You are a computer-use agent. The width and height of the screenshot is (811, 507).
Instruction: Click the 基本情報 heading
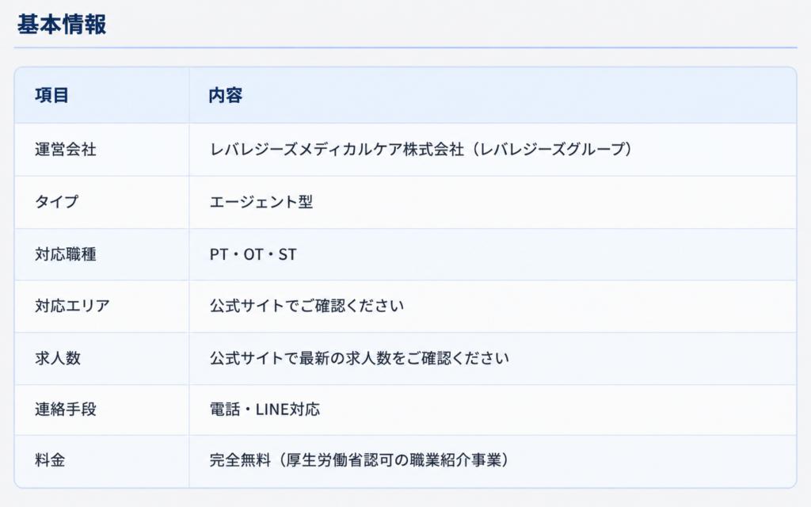coord(62,25)
